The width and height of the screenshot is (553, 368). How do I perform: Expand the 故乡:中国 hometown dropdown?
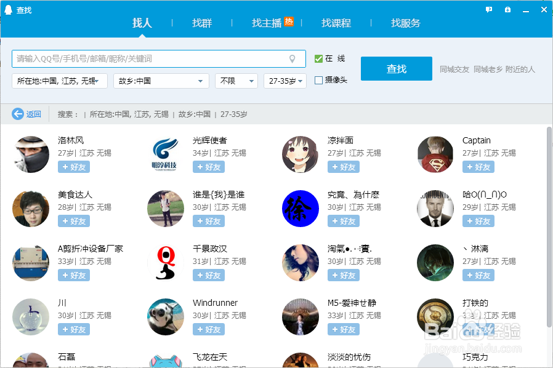161,81
